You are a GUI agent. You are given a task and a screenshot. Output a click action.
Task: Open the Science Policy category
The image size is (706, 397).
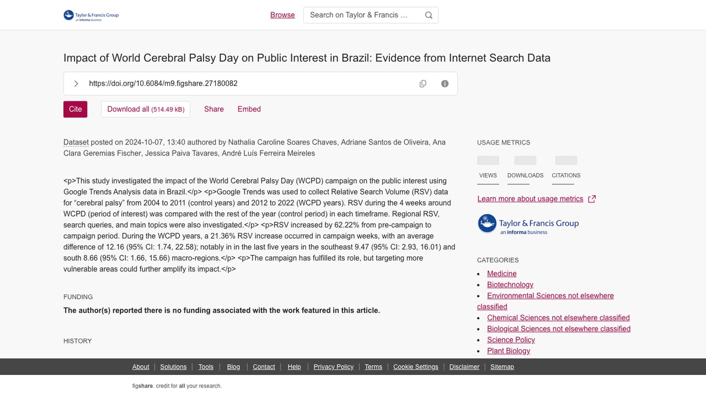point(511,340)
